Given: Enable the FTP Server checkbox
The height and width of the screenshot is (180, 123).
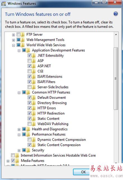Looking at the screenshot, I should (x=18, y=34).
